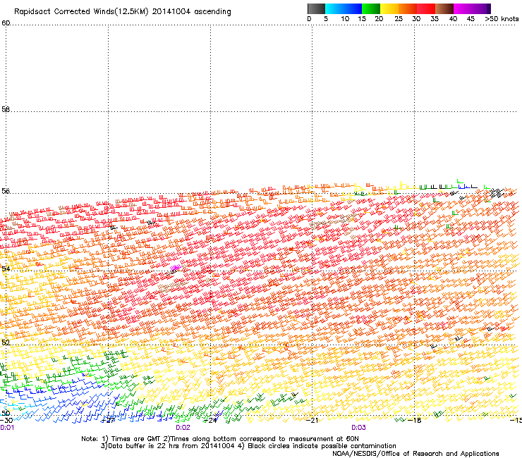This screenshot has height=458, width=522.
Task: Click the latitude label '58'
Action: 6,109
